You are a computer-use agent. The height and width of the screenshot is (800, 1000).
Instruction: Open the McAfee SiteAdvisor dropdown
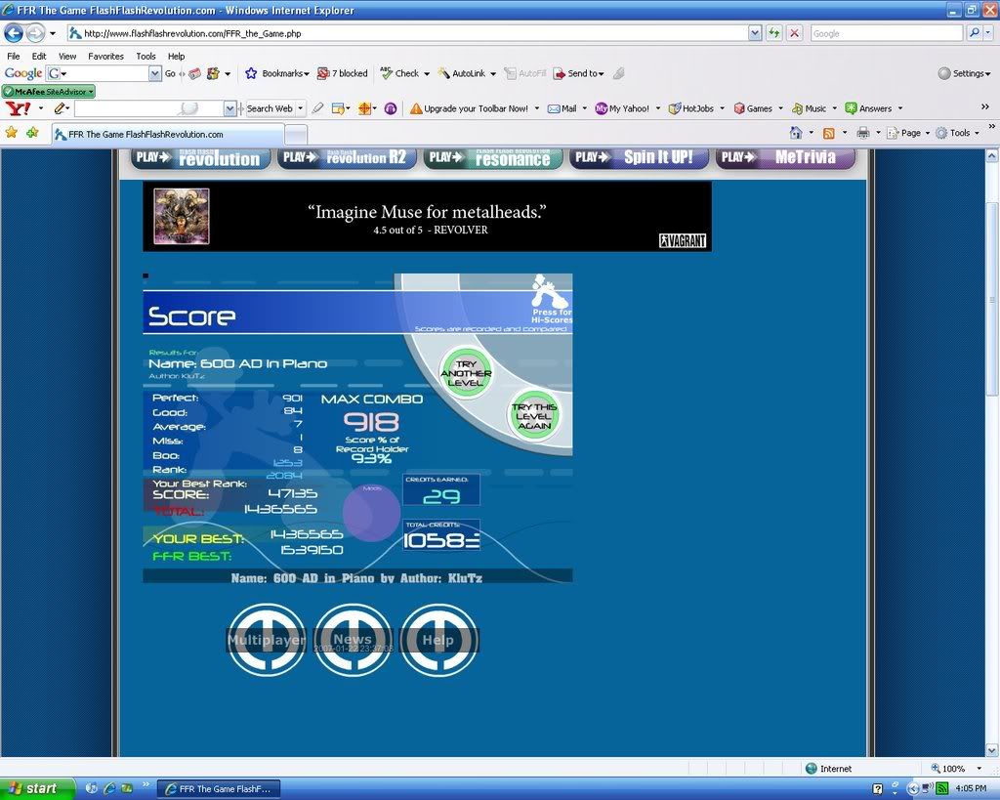[x=48, y=91]
